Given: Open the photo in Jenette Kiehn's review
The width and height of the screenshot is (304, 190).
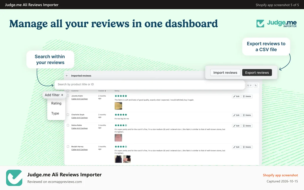Looking at the screenshot, I should point(118,106).
